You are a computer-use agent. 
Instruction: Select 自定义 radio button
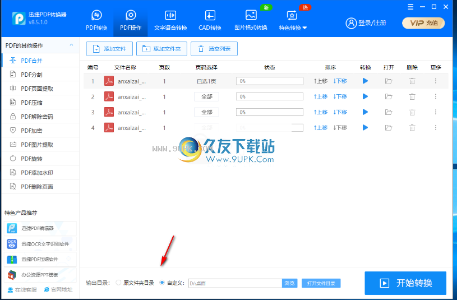coord(162,283)
